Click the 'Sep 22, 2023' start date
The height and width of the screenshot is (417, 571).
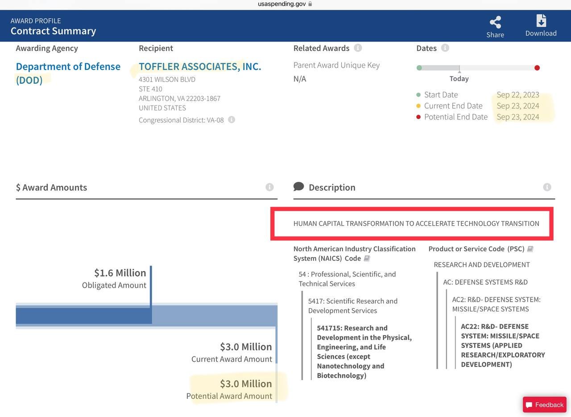[518, 94]
